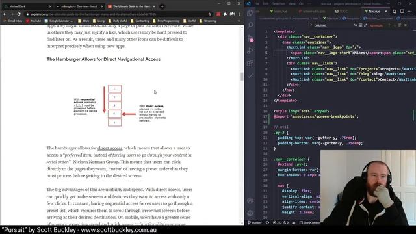Switch to the index.vue editor tab

pos(279,12)
